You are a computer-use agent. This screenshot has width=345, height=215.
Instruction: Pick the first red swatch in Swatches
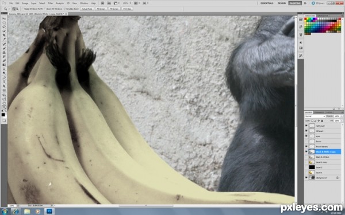[x=305, y=19]
